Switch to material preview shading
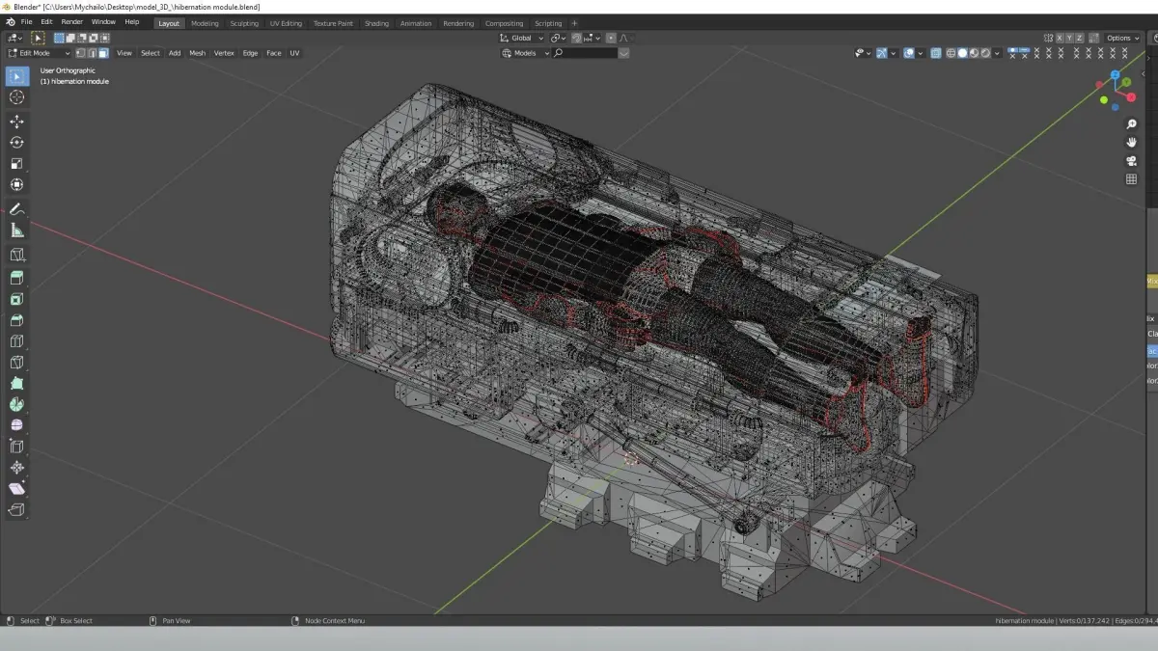The width and height of the screenshot is (1158, 651). (974, 53)
